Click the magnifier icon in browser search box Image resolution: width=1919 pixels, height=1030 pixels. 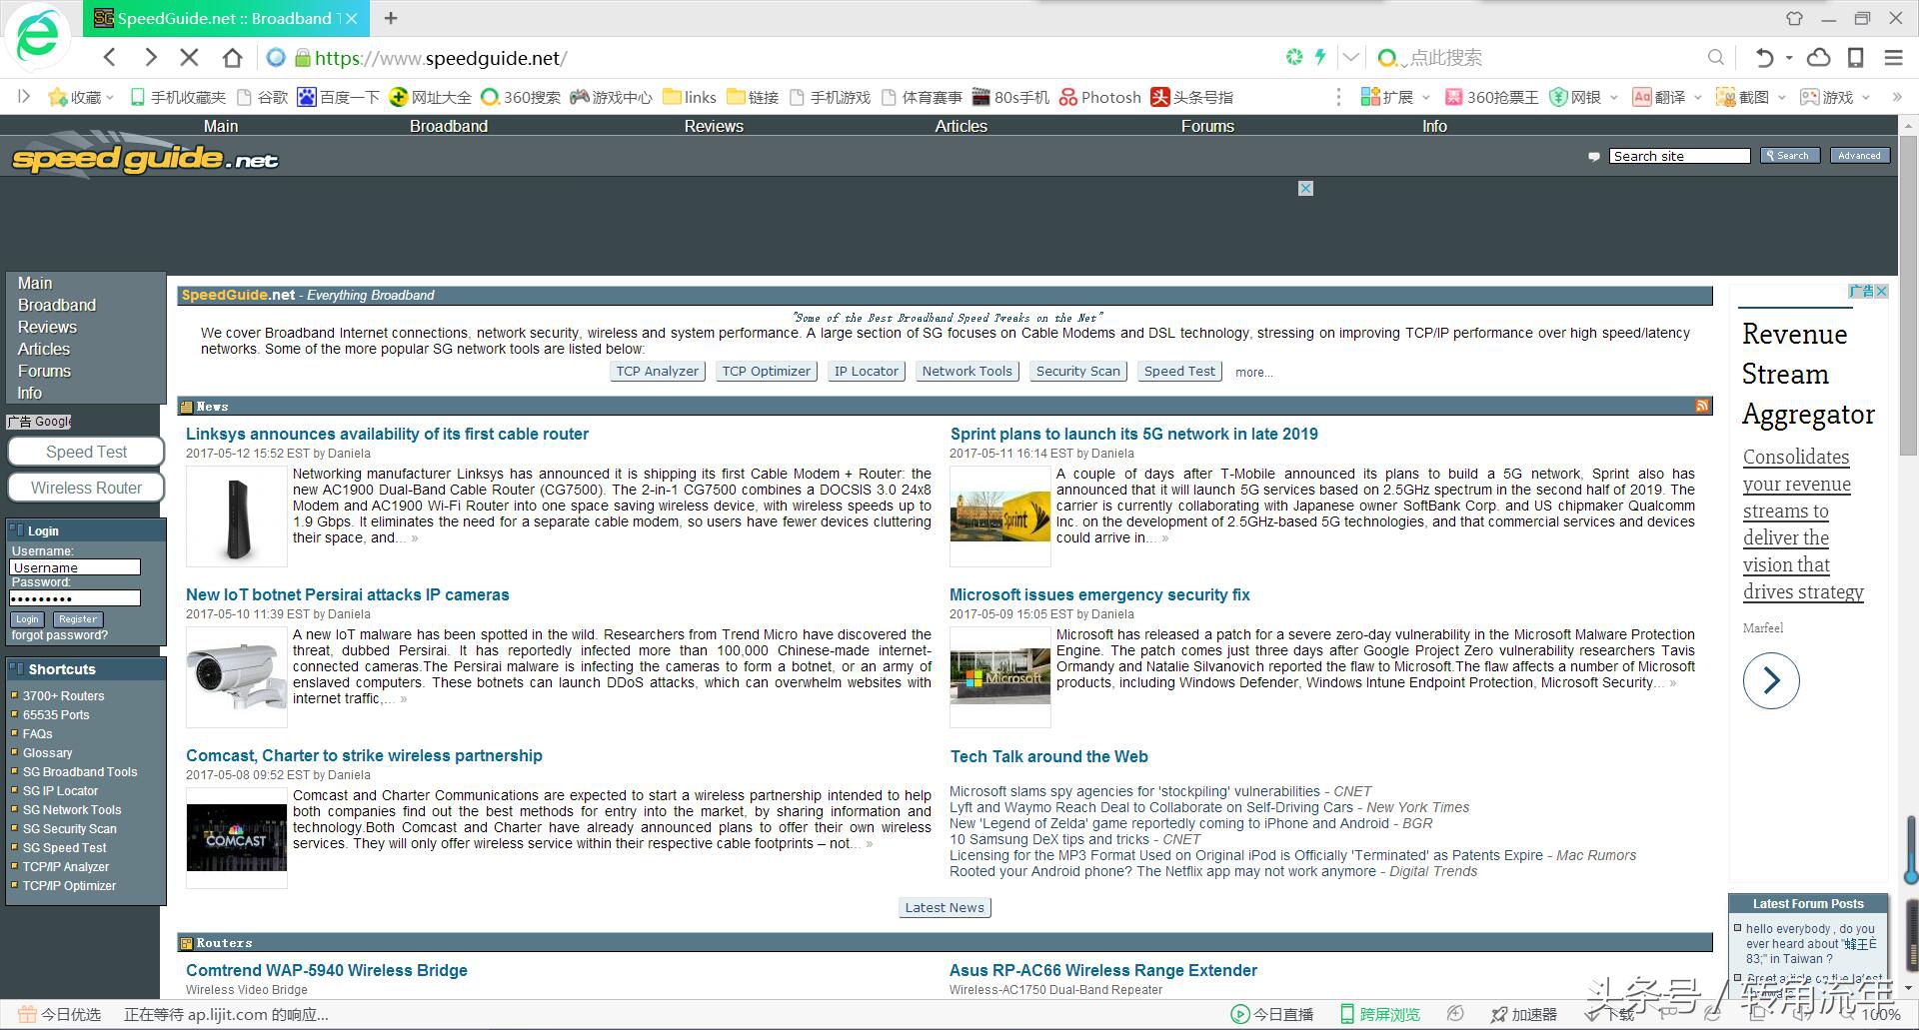pyautogui.click(x=1715, y=58)
